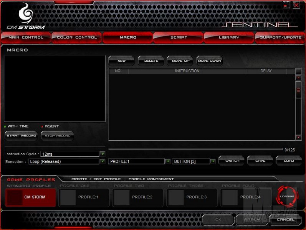Select the CM STORM standard profile

[30, 197]
